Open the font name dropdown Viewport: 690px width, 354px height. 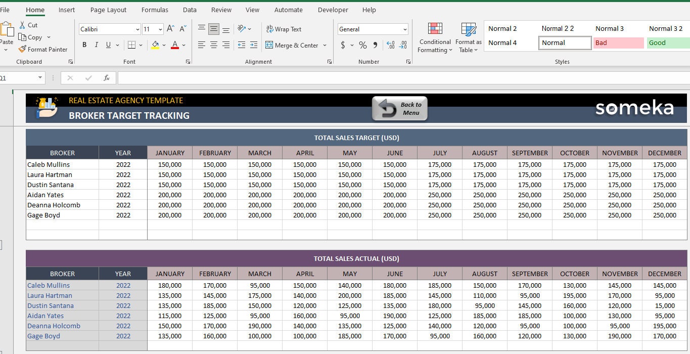[137, 29]
